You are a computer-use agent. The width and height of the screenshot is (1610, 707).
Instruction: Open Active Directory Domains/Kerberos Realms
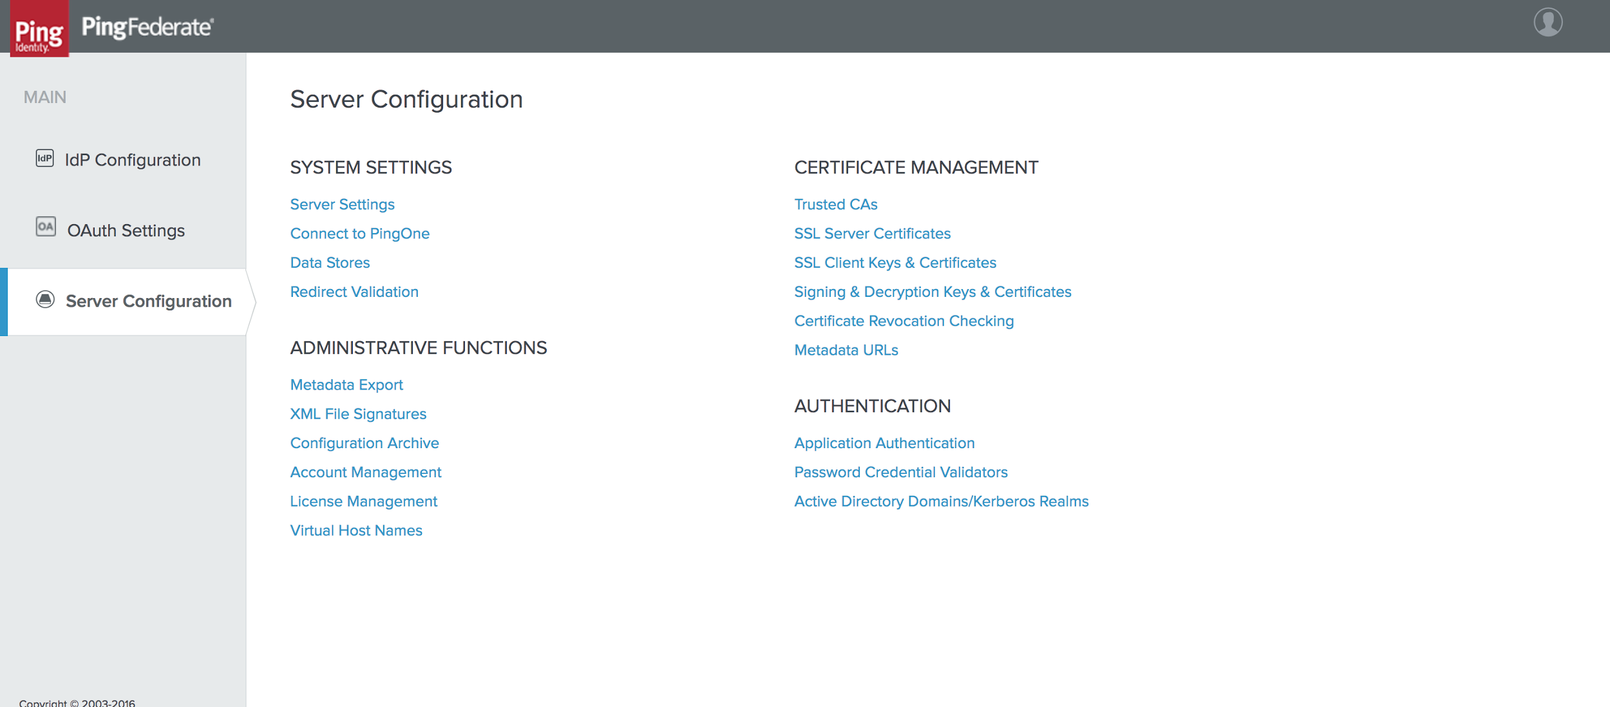point(941,501)
